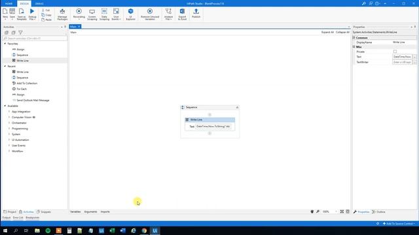Viewport: 419px width, 235px height.
Task: Open the Outline tab
Action: pyautogui.click(x=378, y=211)
